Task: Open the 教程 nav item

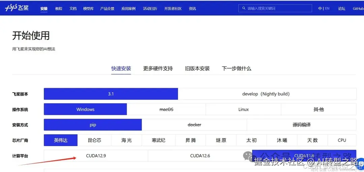Action: 59,8
